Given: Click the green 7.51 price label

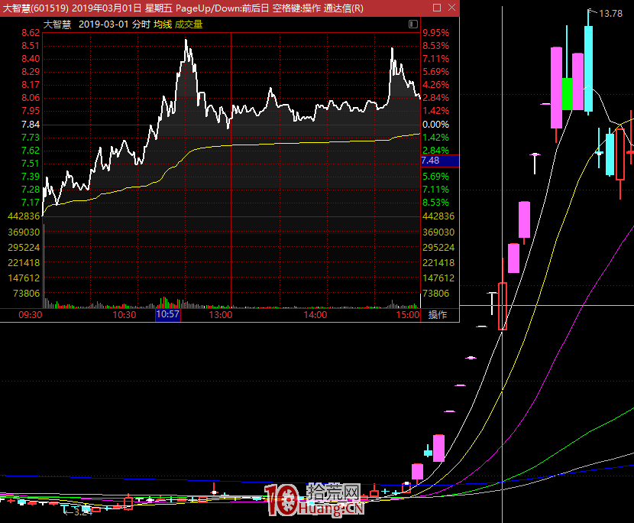Looking at the screenshot, I should [x=31, y=163].
